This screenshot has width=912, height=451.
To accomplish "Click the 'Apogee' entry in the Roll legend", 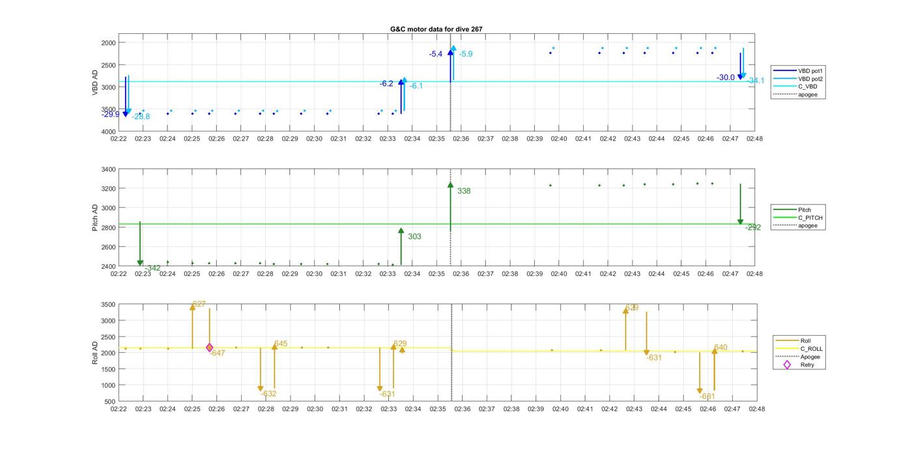I will (x=798, y=357).
